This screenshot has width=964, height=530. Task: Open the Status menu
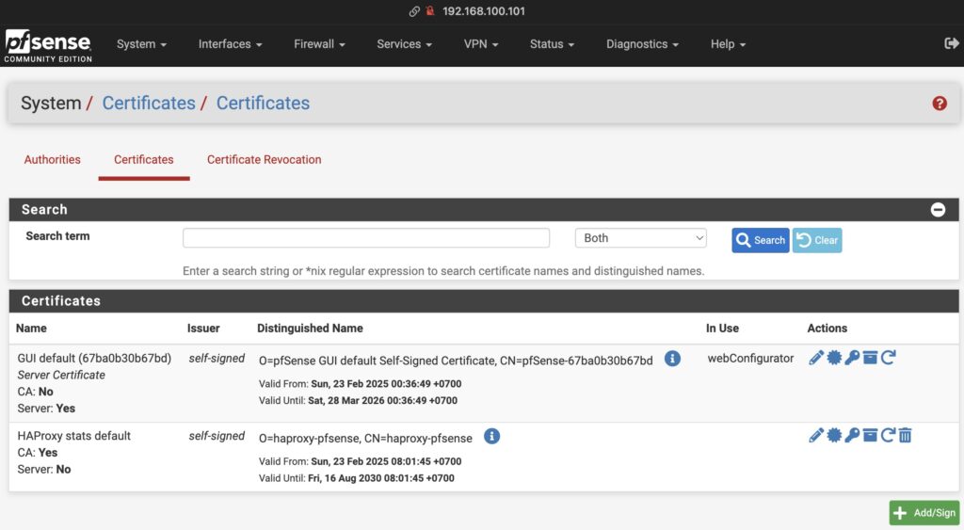tap(552, 44)
